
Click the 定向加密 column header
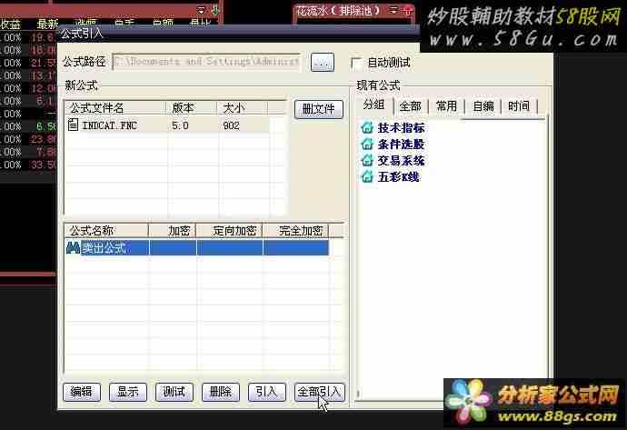(230, 231)
